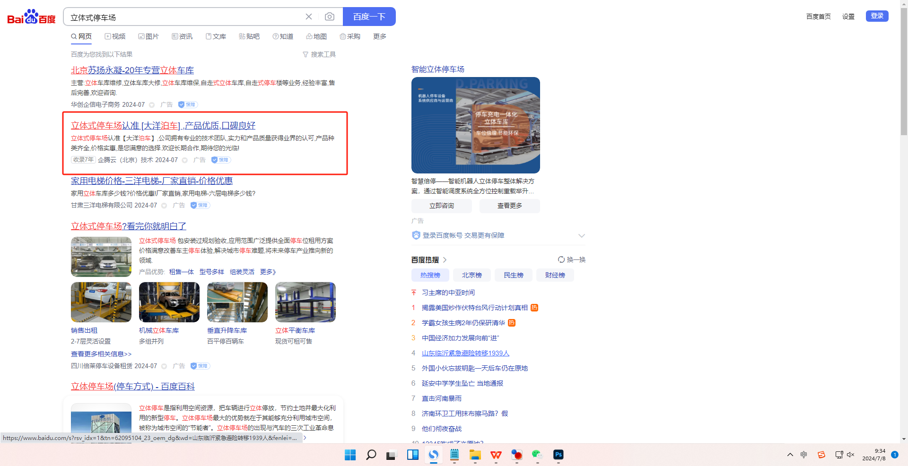Expand the 登录百度帐号 notice chevron

coord(582,235)
